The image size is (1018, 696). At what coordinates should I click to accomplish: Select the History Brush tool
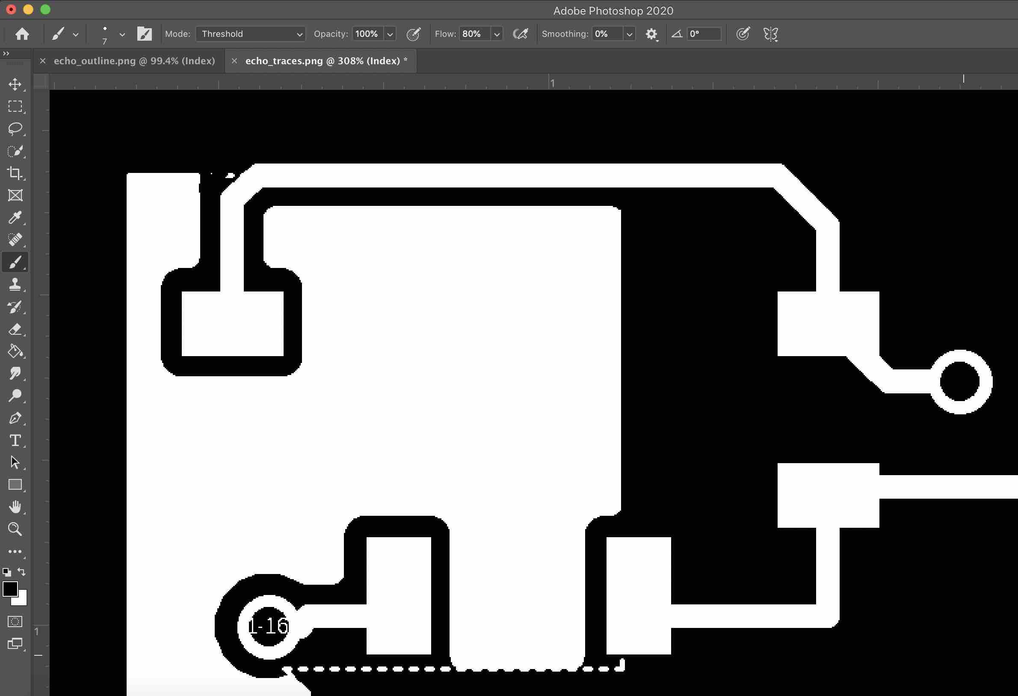point(15,307)
